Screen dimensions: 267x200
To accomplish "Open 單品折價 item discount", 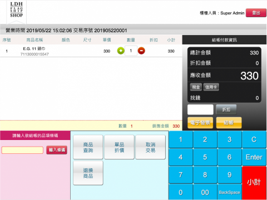I will [x=119, y=147].
